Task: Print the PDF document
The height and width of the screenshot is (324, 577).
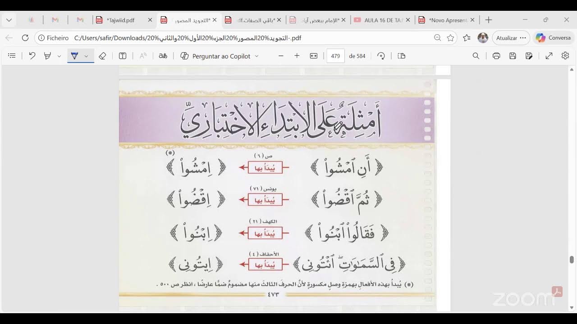Action: (496, 56)
